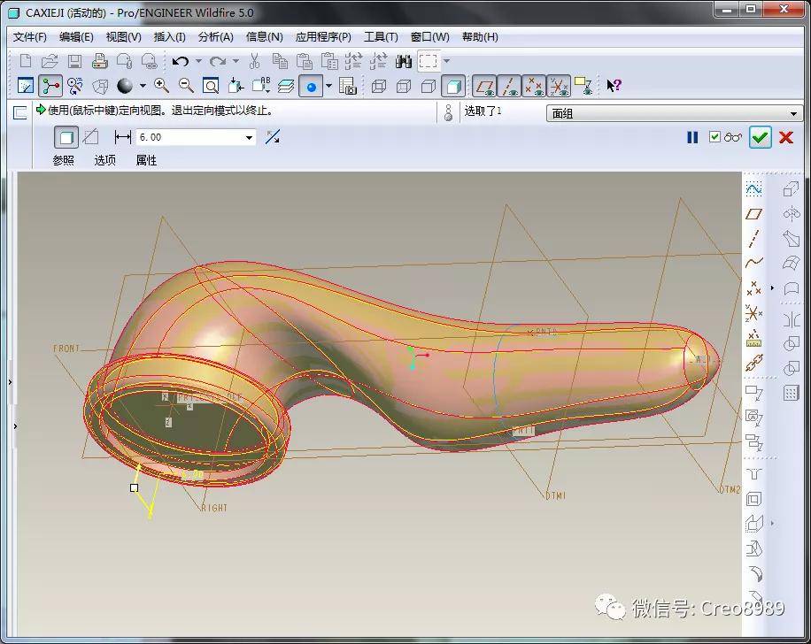Open the Hole tool
The height and width of the screenshot is (644, 811).
754,473
